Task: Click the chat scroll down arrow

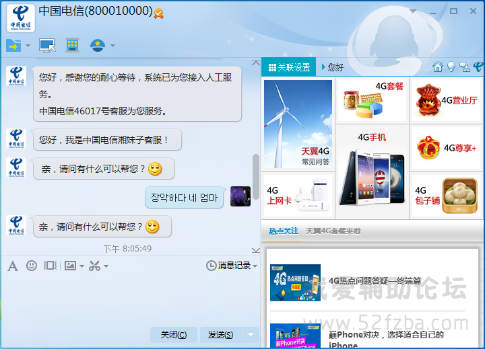Action: pyautogui.click(x=256, y=250)
